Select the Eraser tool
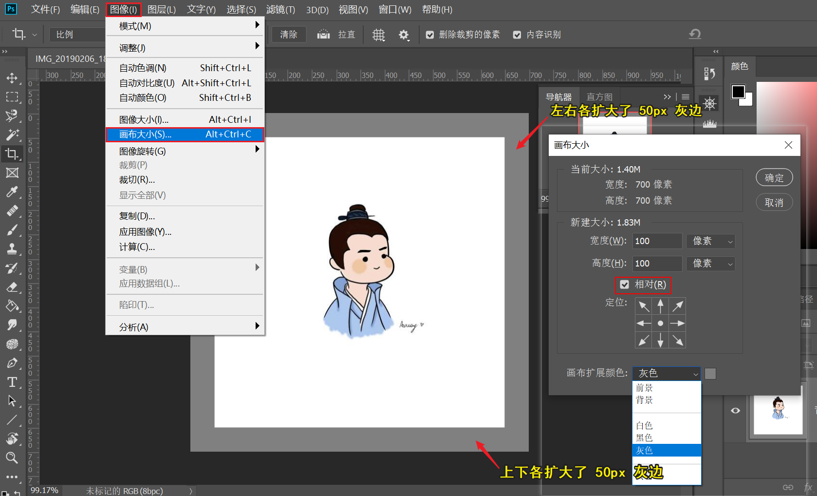Image resolution: width=817 pixels, height=496 pixels. (x=12, y=287)
